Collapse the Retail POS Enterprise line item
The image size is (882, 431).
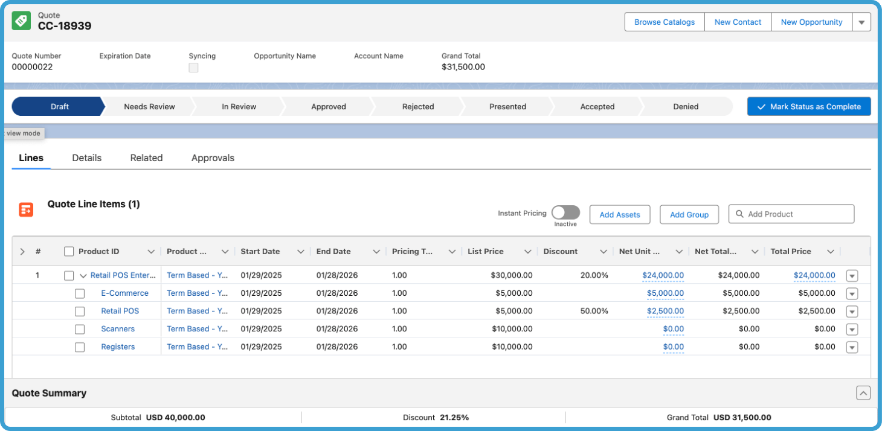click(83, 275)
